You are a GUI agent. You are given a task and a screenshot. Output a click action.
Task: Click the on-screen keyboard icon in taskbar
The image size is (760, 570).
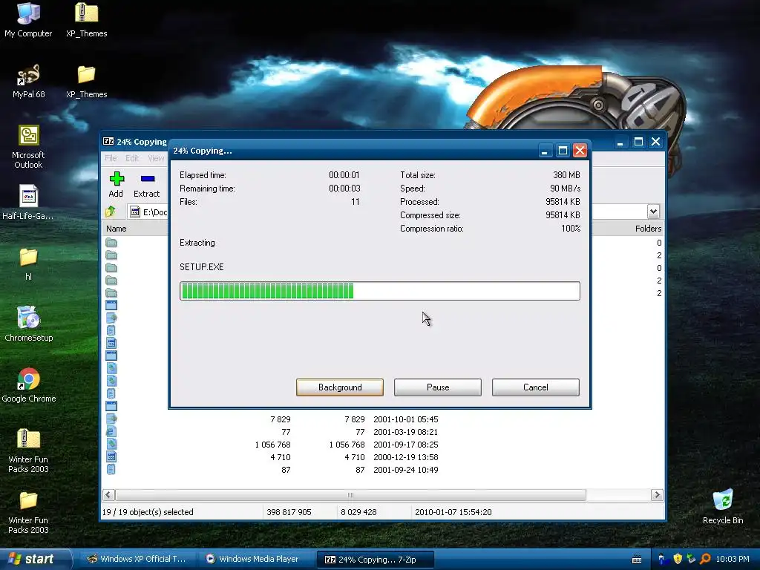click(637, 560)
